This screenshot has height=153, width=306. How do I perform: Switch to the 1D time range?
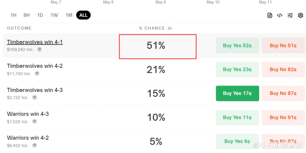(x=40, y=15)
